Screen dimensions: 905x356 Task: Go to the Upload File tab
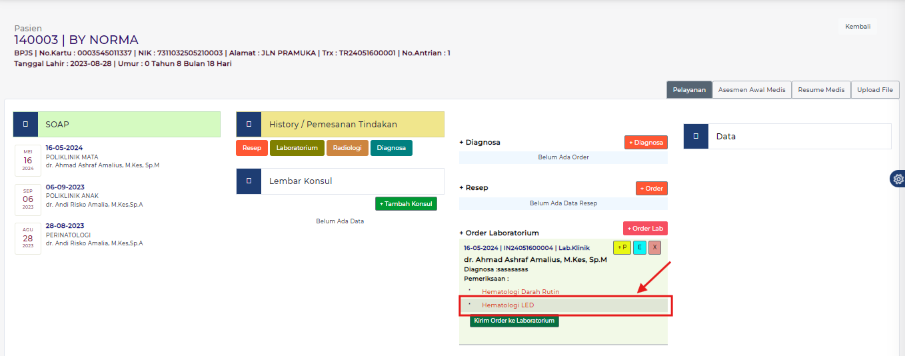click(875, 90)
